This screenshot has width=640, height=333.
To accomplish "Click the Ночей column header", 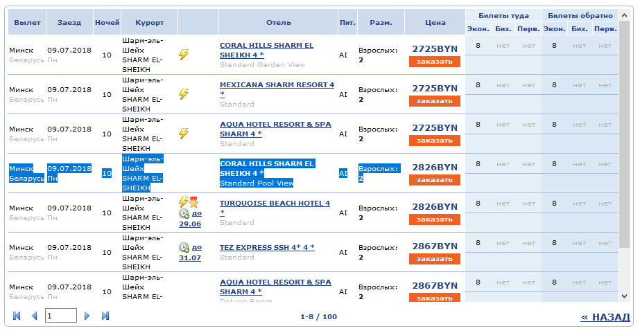I will pos(106,23).
